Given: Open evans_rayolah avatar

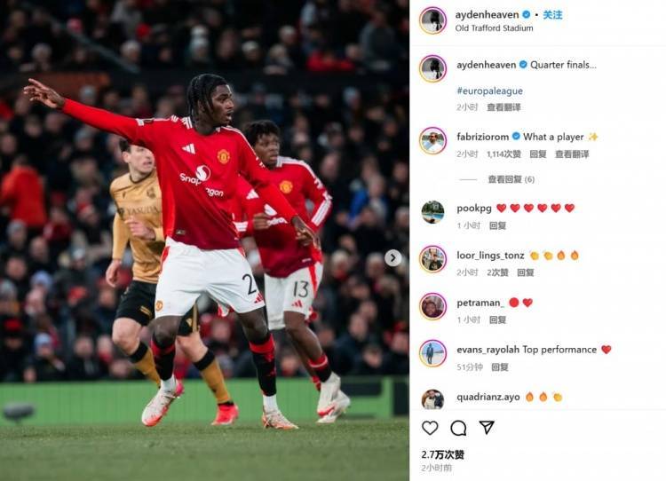Looking at the screenshot, I should (432, 353).
